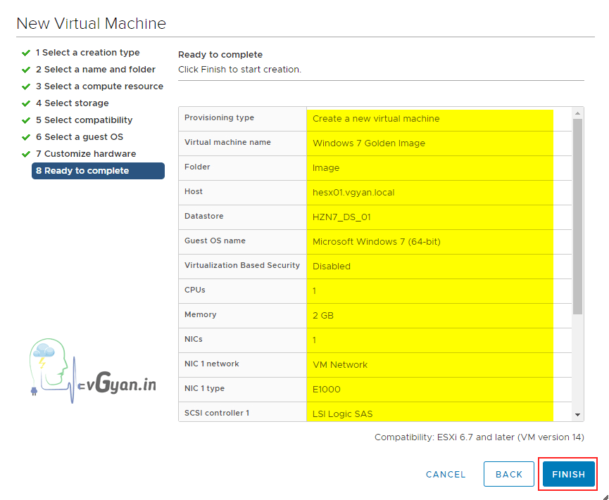Click the FINISH button

pyautogui.click(x=568, y=474)
